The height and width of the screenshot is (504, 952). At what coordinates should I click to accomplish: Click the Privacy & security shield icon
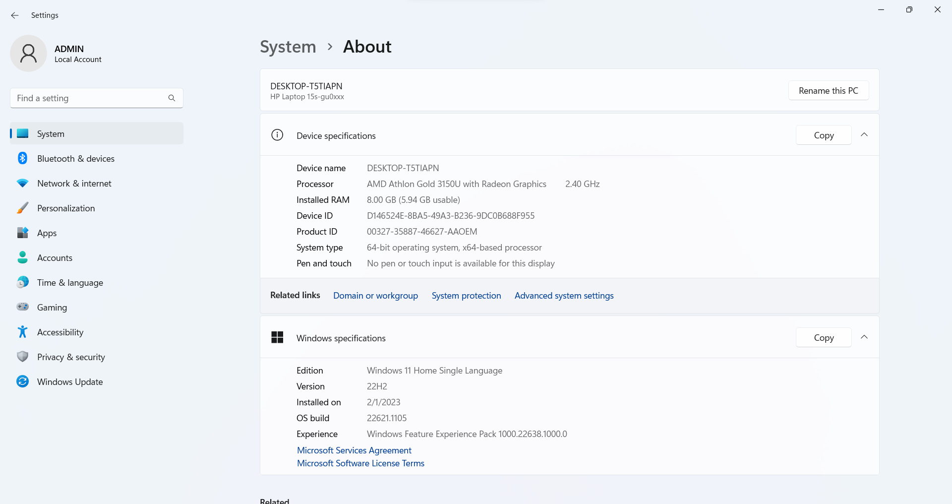click(22, 357)
